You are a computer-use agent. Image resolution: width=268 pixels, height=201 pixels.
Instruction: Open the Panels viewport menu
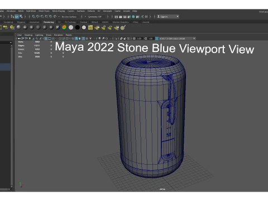coord(69,35)
